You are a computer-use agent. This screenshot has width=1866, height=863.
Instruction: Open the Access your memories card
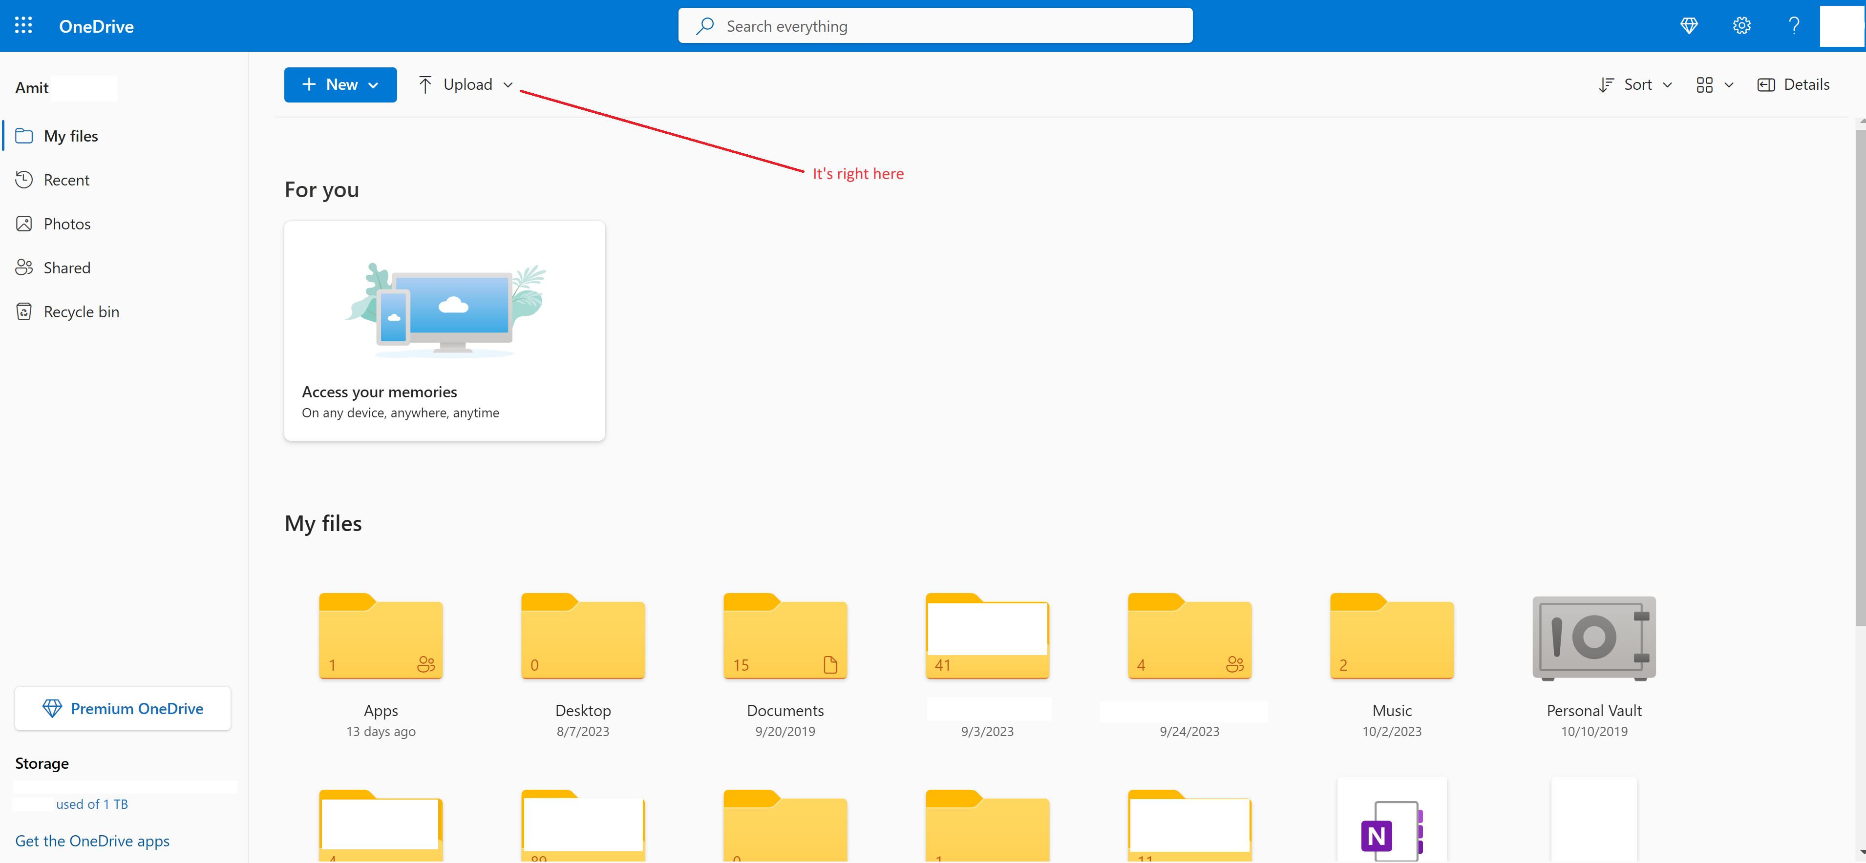pos(445,331)
